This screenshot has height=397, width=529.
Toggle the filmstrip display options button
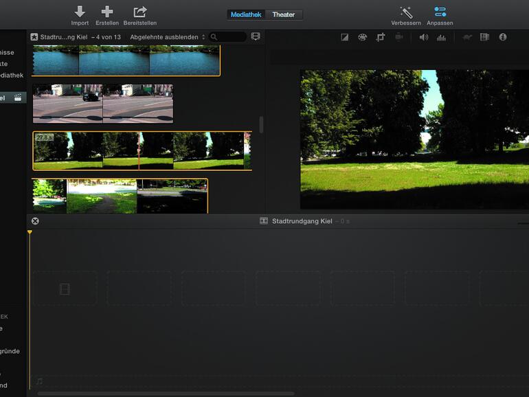pyautogui.click(x=256, y=36)
